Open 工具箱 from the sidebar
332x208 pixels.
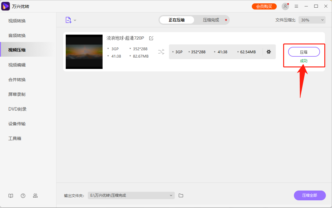point(14,138)
